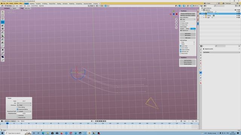
Task: Open the Mesh of BSurface object dropdown
Action: coord(188,19)
